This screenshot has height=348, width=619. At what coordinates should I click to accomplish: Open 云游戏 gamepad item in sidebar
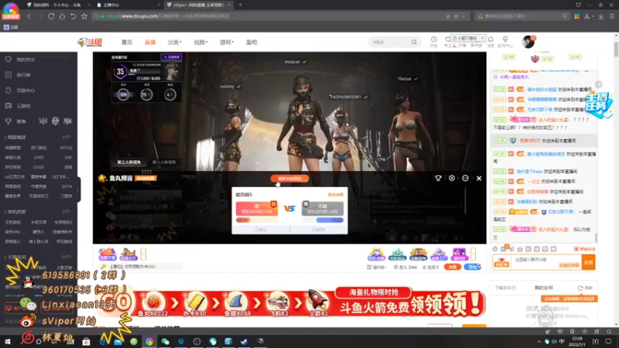(x=18, y=106)
